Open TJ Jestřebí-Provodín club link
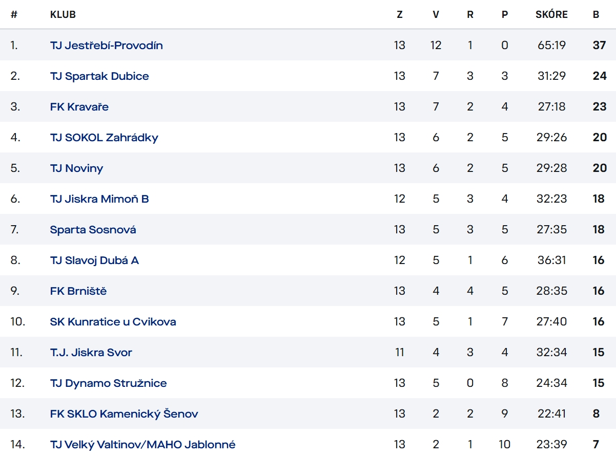The height and width of the screenshot is (458, 616). point(106,45)
